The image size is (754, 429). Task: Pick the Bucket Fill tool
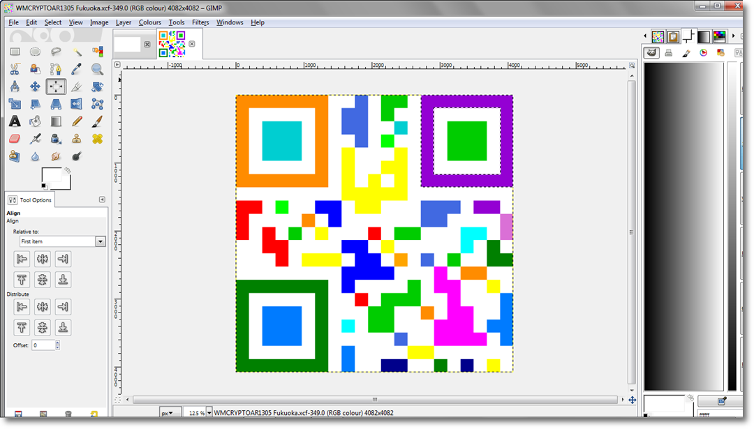[35, 121]
